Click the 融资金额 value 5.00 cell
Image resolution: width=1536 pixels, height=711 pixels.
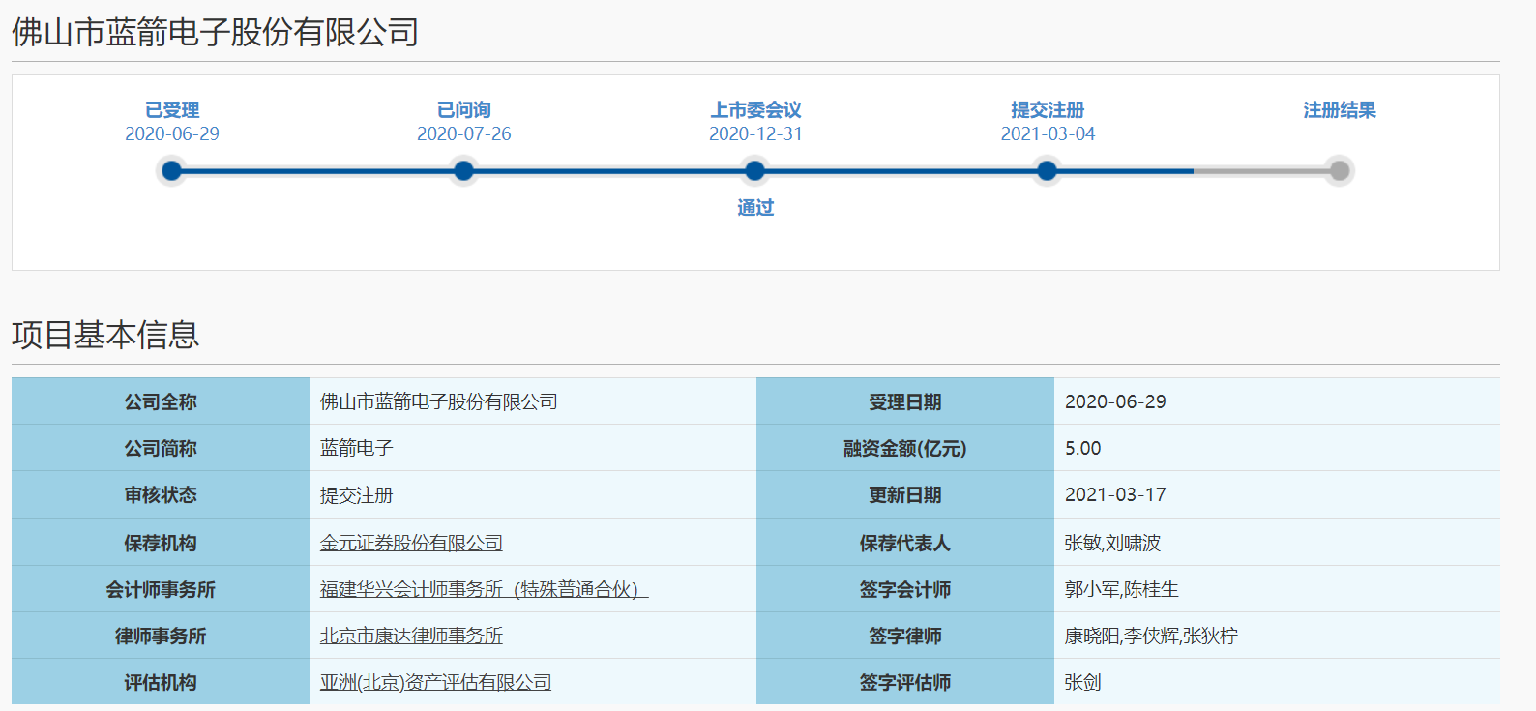(1082, 448)
